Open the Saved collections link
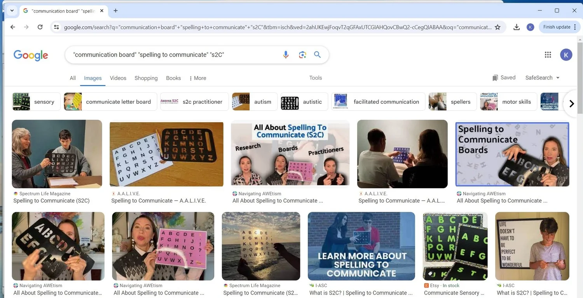Screen dimensions: 583x298 tap(504, 78)
